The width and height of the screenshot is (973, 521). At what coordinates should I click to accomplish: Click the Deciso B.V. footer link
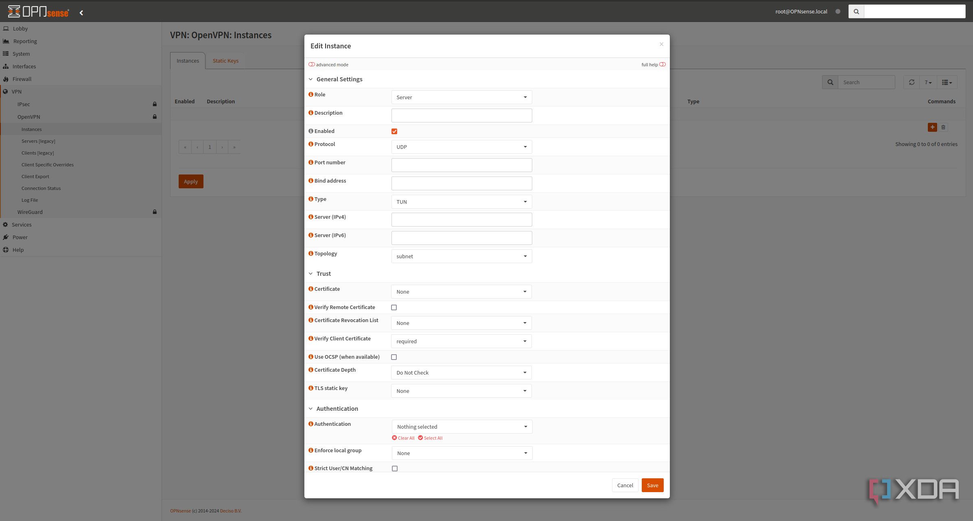231,511
